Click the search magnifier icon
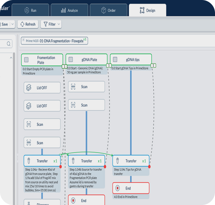Image resolution: width=215 pixels, height=205 pixels. pos(9,43)
